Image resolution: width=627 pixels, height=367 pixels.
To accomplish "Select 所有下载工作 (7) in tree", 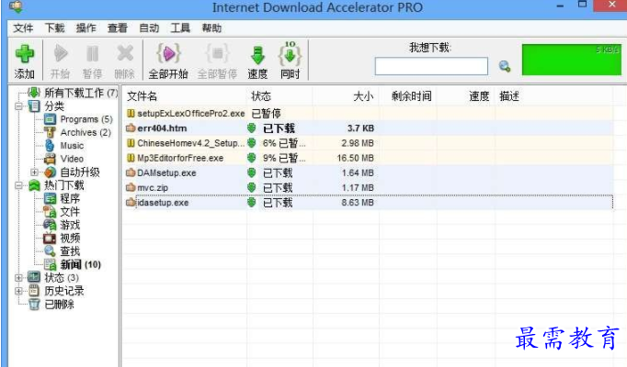I will point(81,93).
